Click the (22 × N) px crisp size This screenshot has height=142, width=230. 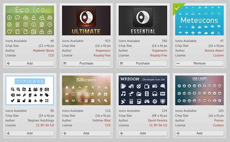click(x=46, y=46)
